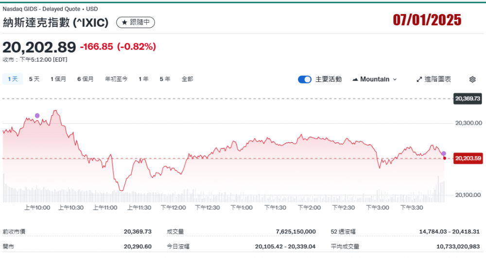Switch to 年初至今 range
This screenshot has height=258, width=486.
pos(116,79)
